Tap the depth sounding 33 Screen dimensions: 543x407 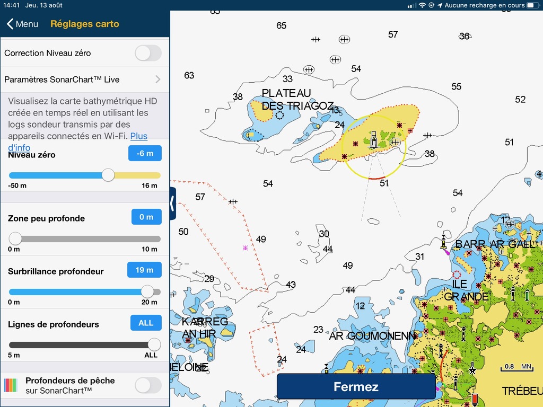287,79
